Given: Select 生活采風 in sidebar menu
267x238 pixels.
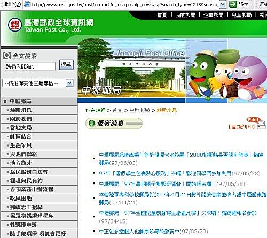Looking at the screenshot, I should (x=39, y=145).
